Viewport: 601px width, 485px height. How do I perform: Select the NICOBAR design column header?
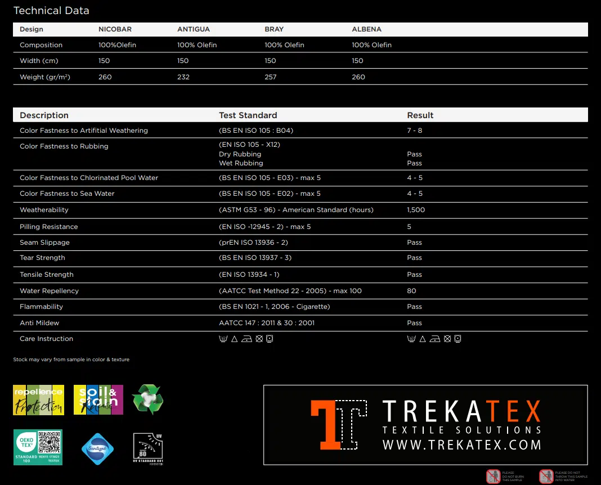click(x=115, y=29)
